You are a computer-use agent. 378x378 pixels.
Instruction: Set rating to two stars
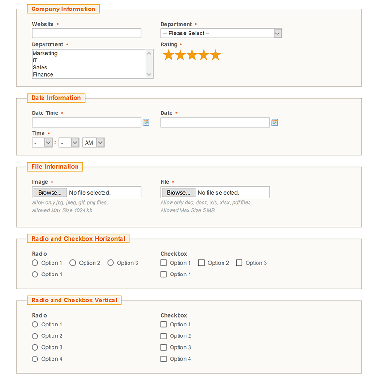tap(180, 55)
